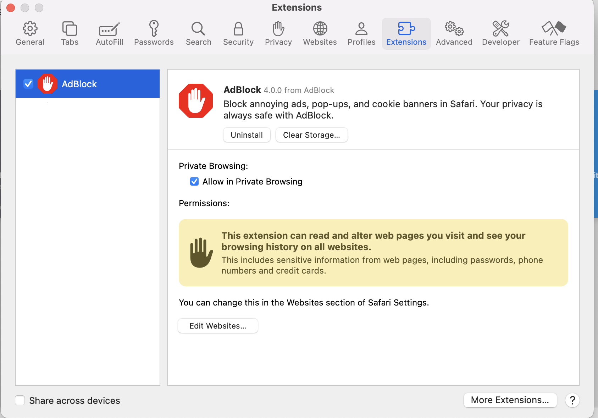Uncheck Allow in Private Browsing
The height and width of the screenshot is (418, 598).
(x=194, y=182)
